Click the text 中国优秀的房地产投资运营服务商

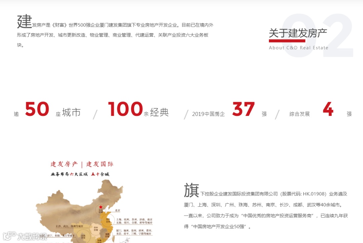click(x=277, y=216)
